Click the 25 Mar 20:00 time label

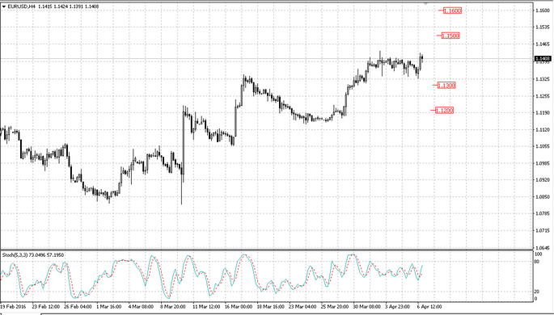pyautogui.click(x=336, y=307)
